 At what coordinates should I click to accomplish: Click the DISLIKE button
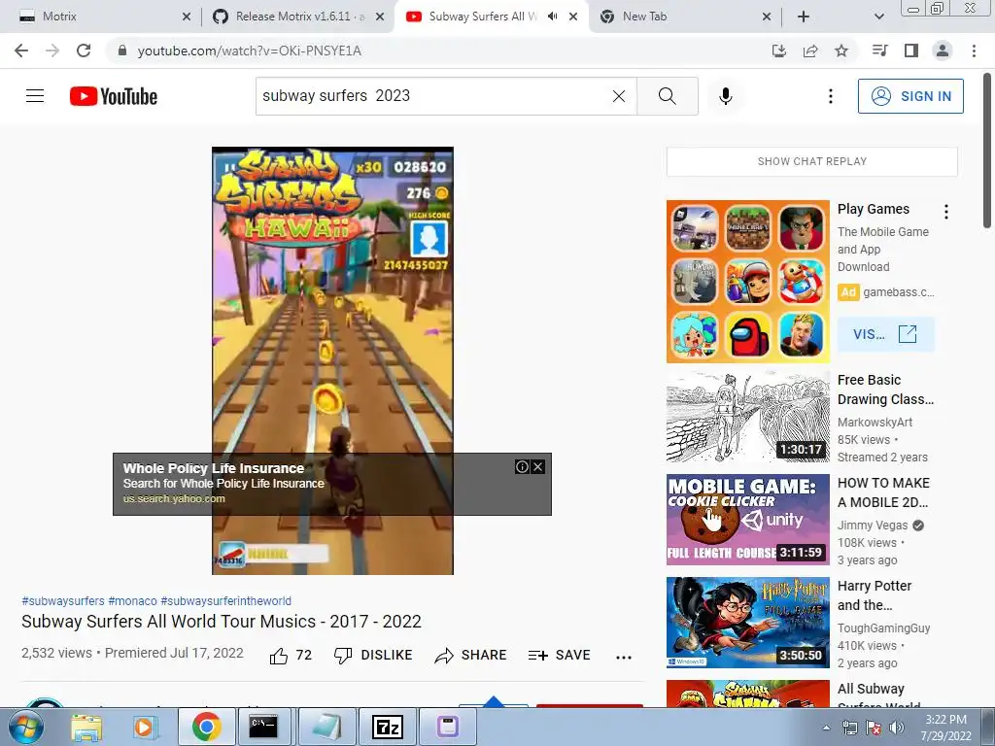[x=373, y=656]
